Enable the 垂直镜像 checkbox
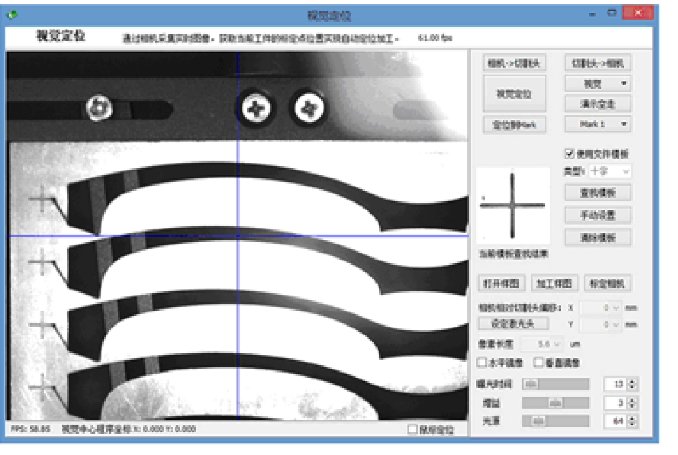 coord(539,362)
